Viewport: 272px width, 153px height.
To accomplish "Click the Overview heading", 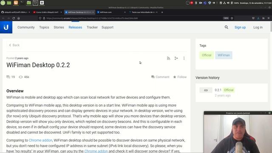I will 15,91.
